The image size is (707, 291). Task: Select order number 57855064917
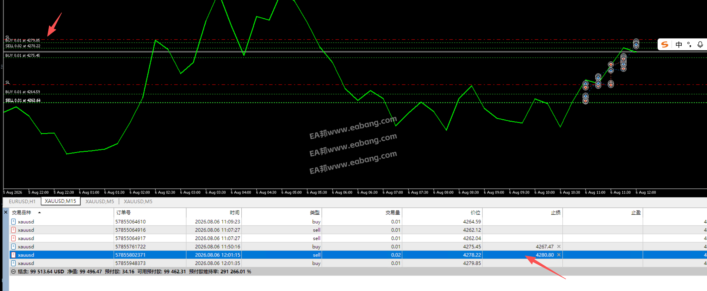[130, 238]
